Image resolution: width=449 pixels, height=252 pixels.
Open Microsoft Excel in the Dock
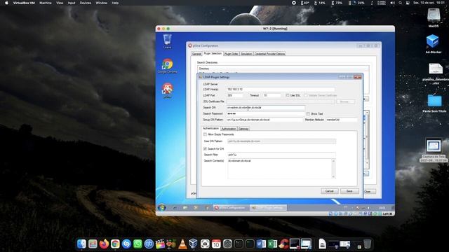272,244
